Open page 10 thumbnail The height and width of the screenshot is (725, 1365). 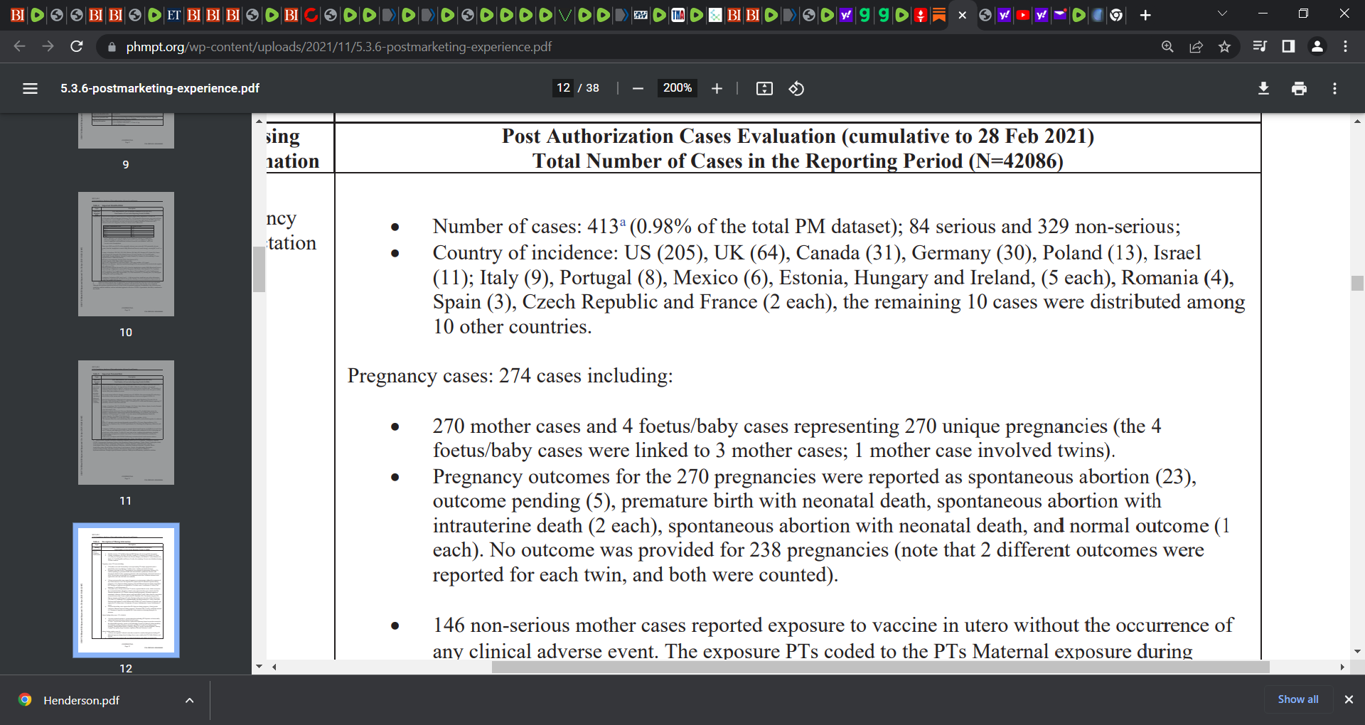point(126,254)
